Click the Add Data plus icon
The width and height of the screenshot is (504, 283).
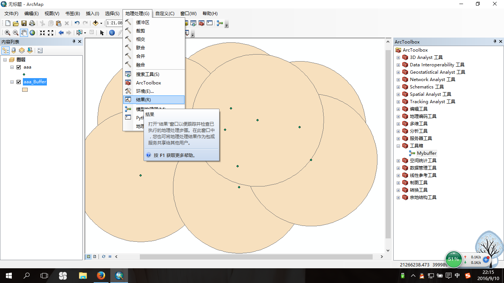point(96,23)
